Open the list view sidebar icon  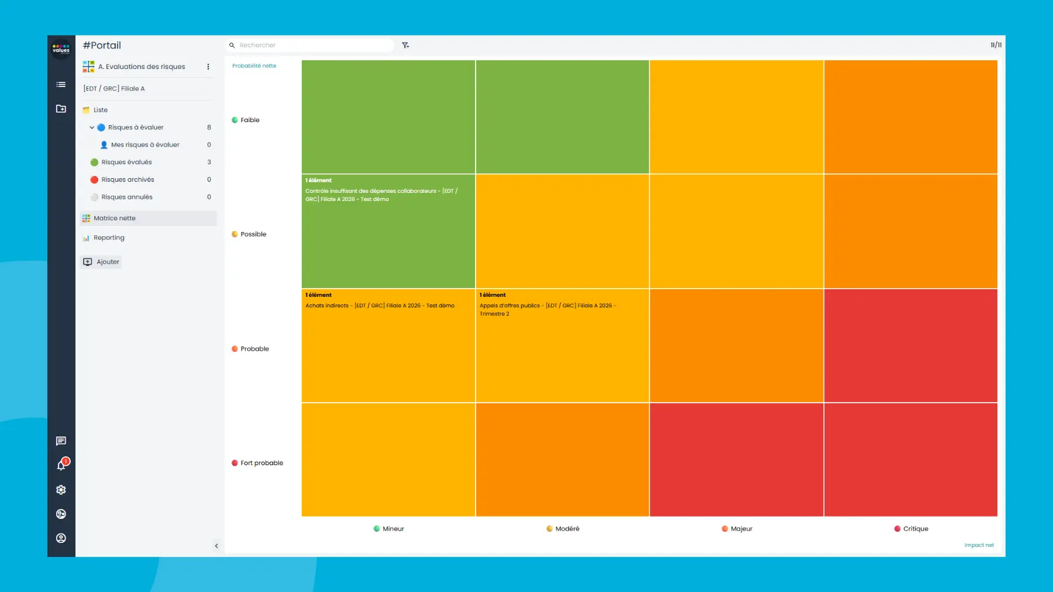(61, 85)
